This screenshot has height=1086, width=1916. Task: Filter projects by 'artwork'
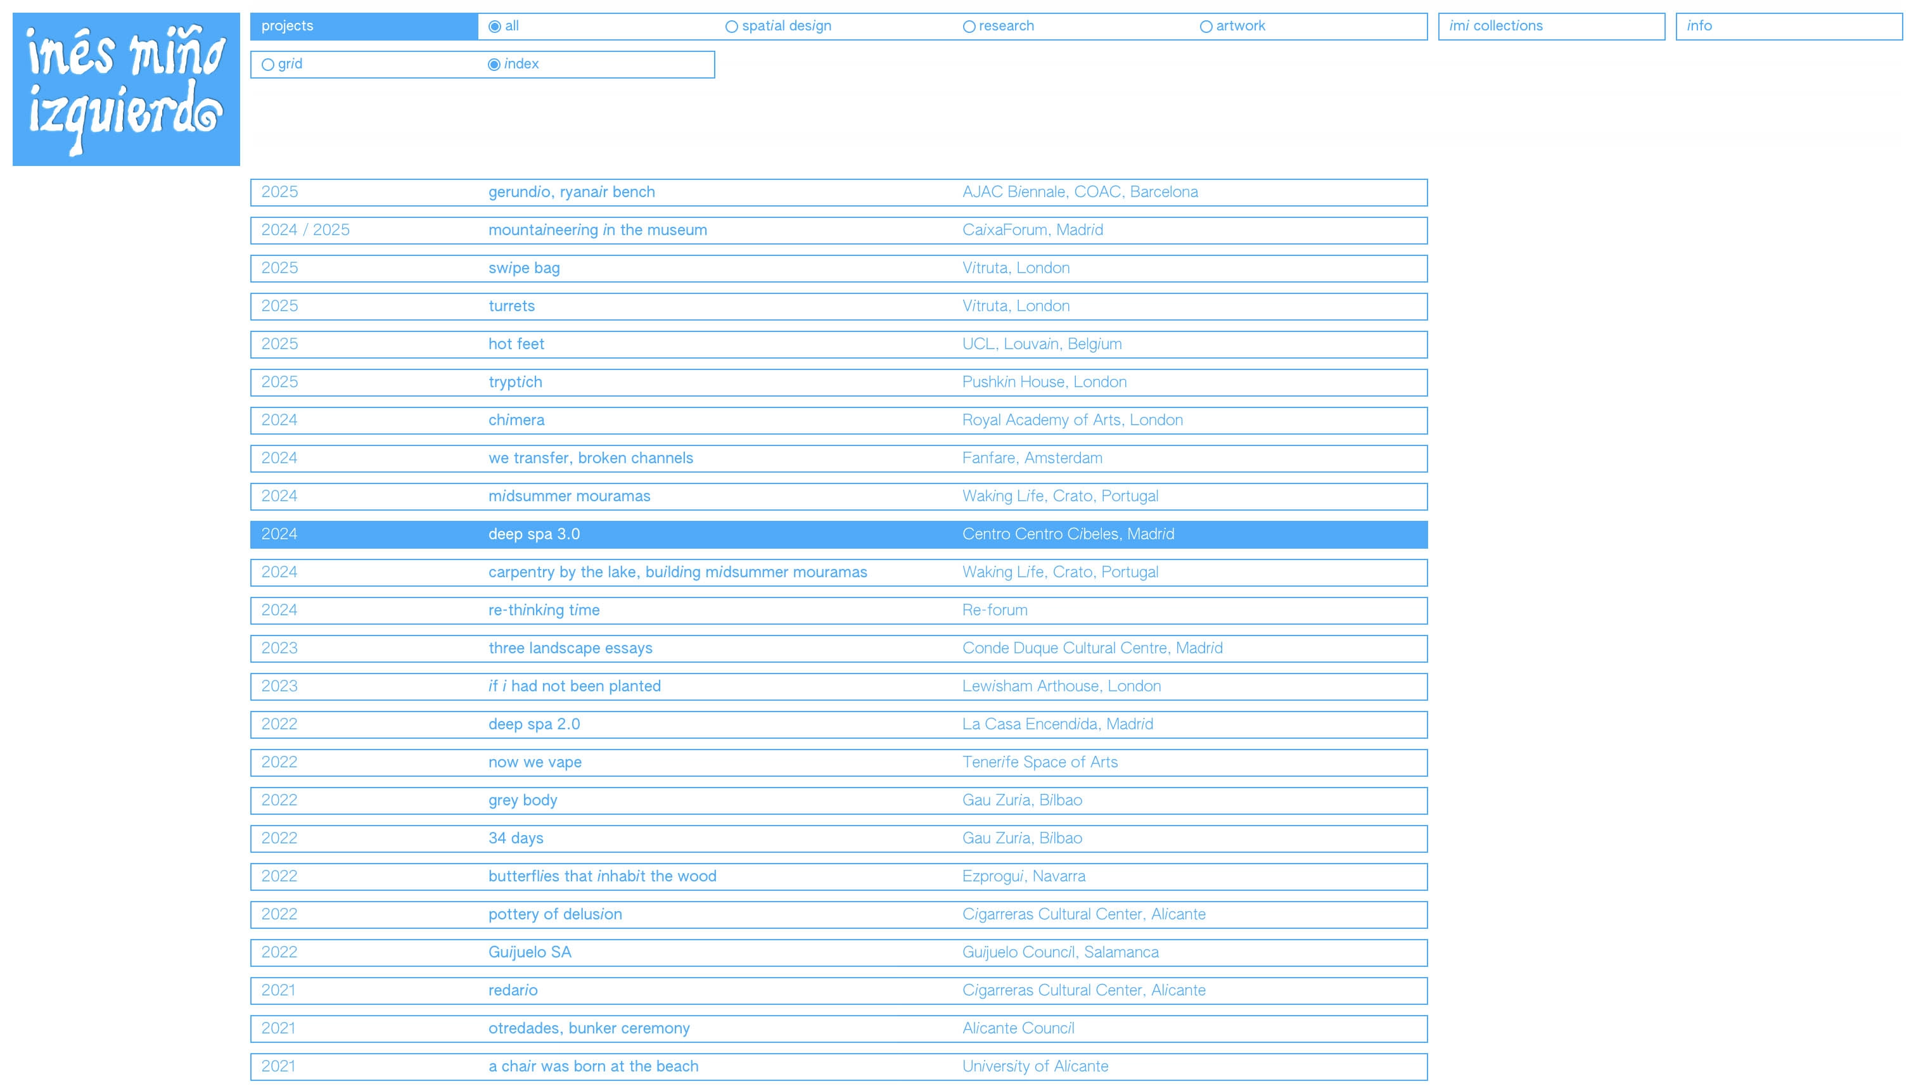1206,27
